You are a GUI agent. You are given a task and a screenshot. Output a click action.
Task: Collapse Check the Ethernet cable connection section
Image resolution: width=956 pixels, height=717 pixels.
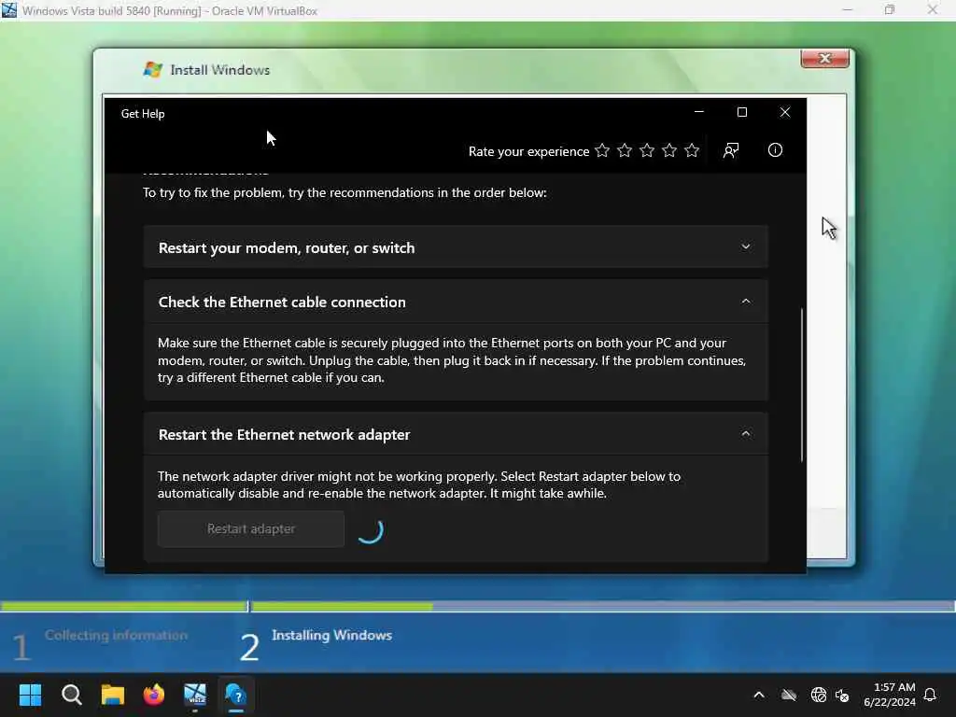point(746,302)
